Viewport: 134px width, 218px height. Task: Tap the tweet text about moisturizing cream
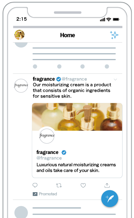click(x=72, y=90)
